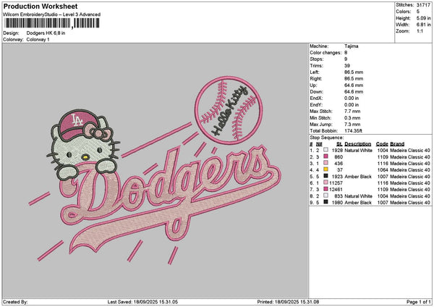Click the pink baseball in the design preview

229,110
